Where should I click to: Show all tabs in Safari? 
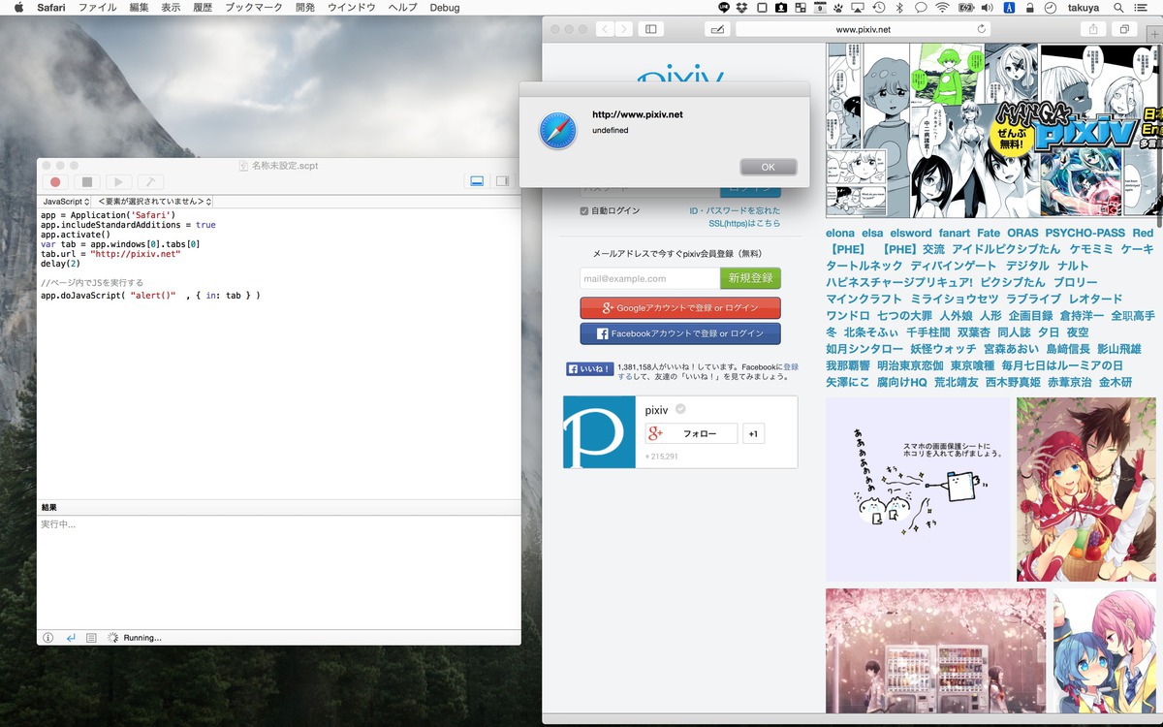1124,29
